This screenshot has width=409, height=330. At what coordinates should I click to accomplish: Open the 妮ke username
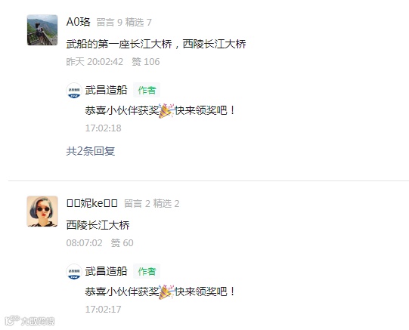[92, 203]
